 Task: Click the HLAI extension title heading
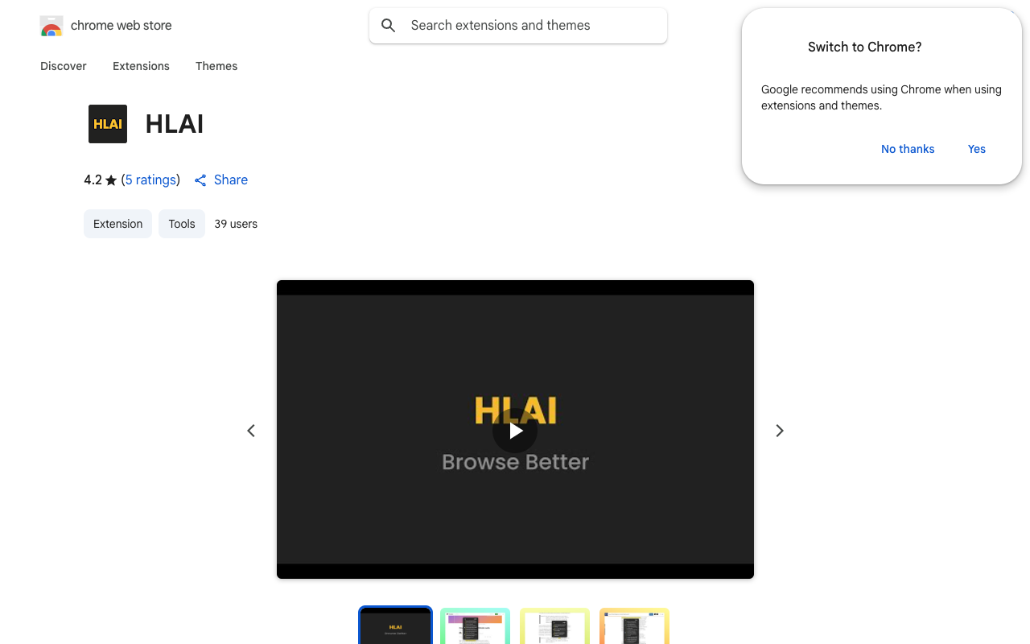[x=175, y=124]
